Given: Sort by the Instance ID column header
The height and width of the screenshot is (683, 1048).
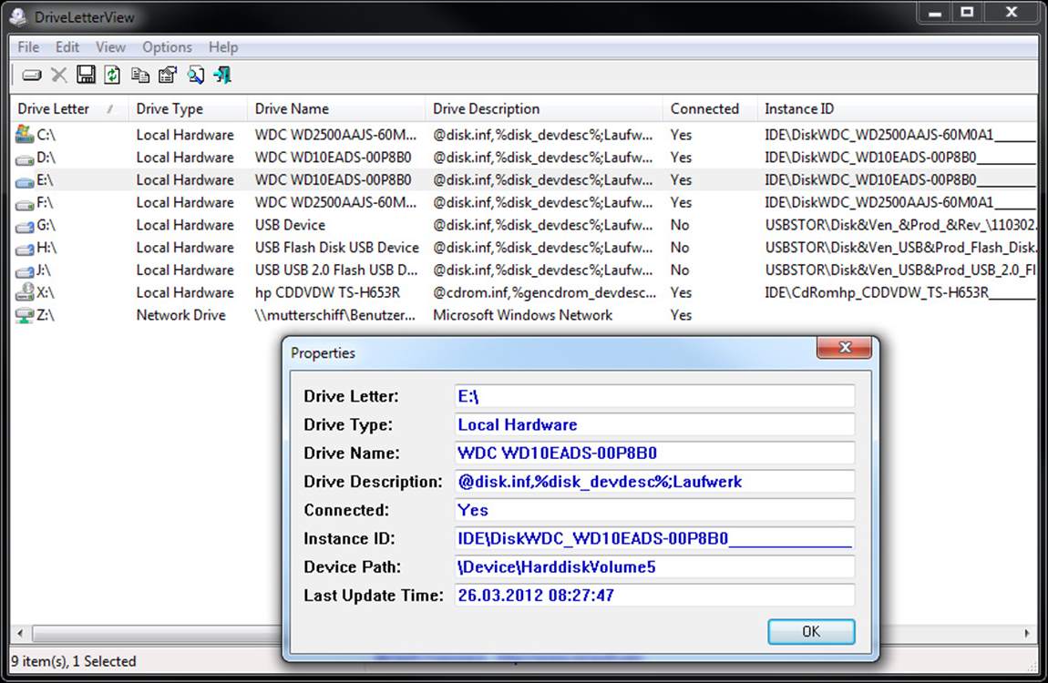Looking at the screenshot, I should point(897,109).
